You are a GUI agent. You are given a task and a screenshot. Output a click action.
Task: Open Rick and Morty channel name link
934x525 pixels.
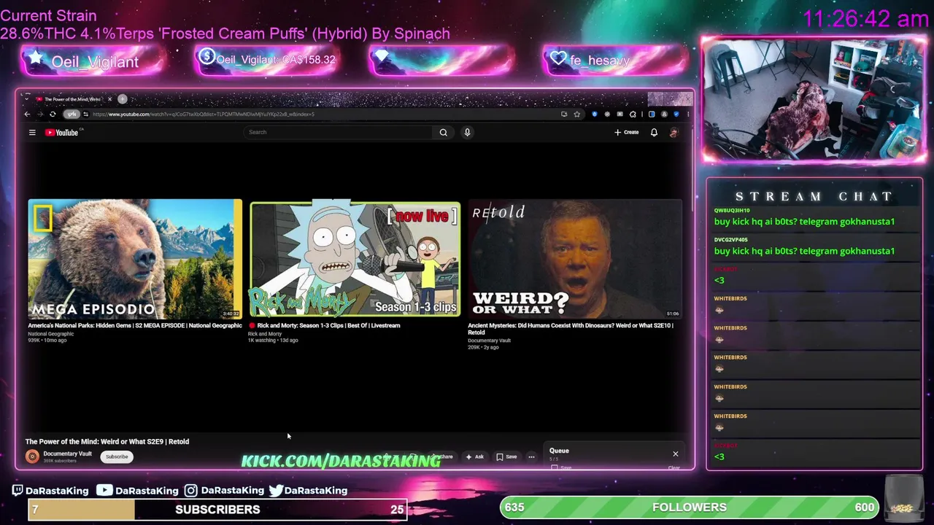[265, 334]
